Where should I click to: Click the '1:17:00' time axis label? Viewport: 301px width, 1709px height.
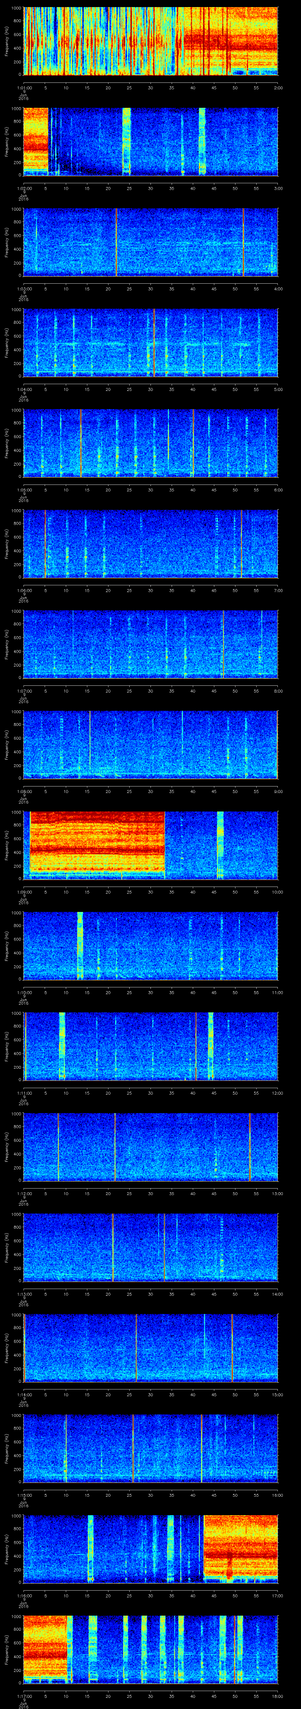(24, 1696)
